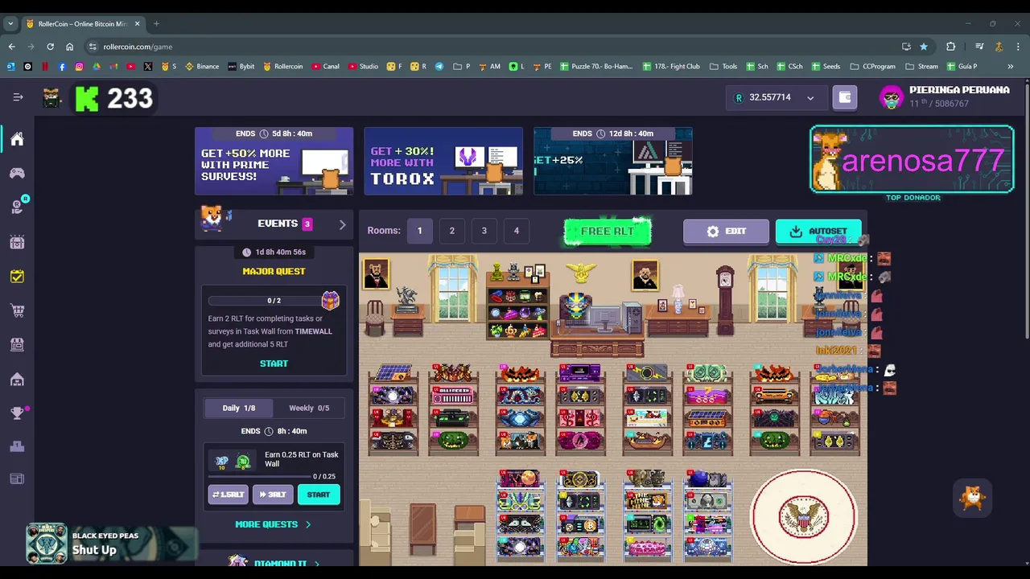Swap quest for 1.5RLT button

pyautogui.click(x=228, y=495)
